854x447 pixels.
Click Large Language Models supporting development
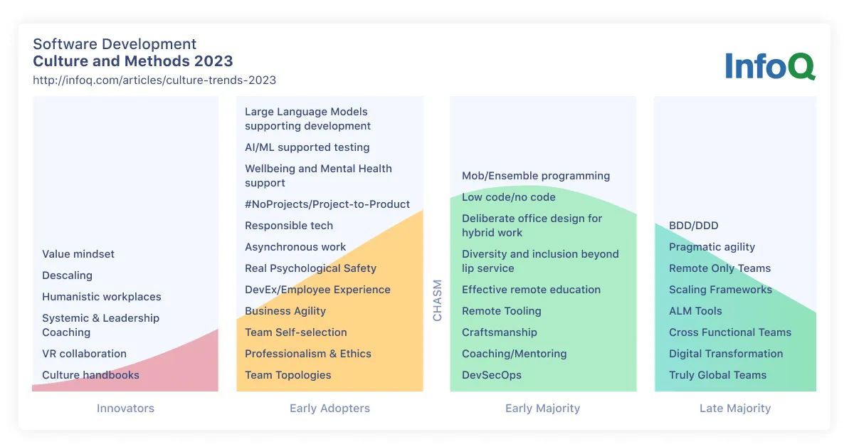tap(307, 119)
